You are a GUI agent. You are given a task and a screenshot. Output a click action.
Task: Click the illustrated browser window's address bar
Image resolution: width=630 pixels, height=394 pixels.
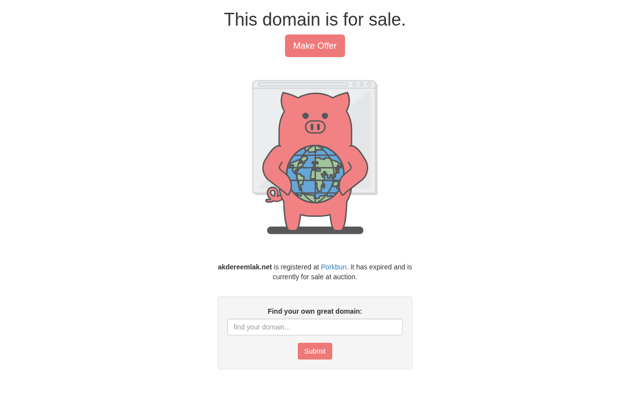pos(303,84)
